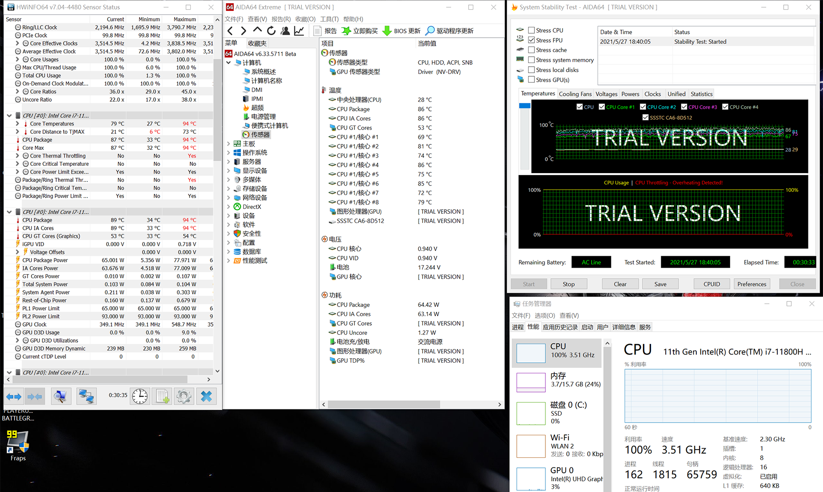Enable the Stress cache checkbox
The image size is (823, 492).
[x=531, y=50]
